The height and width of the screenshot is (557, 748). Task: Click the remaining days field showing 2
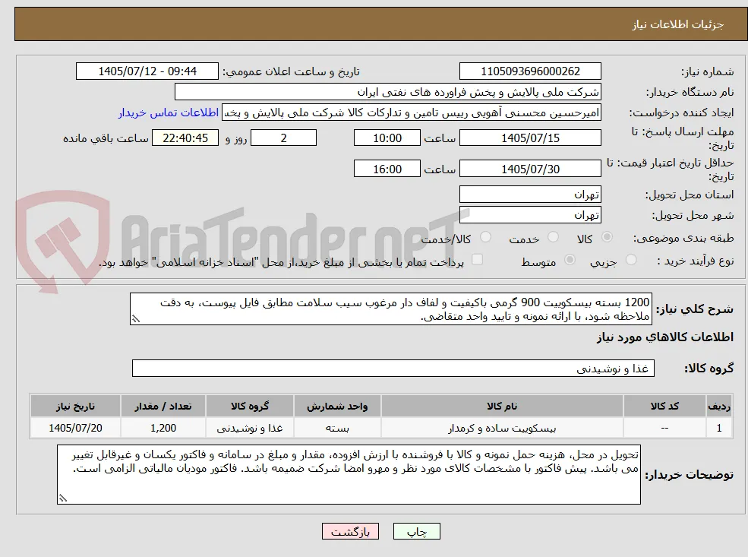pos(283,138)
